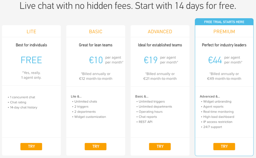The width and height of the screenshot is (256, 158).
Task: Click the FREE price on Lite plan
Action: click(x=31, y=60)
